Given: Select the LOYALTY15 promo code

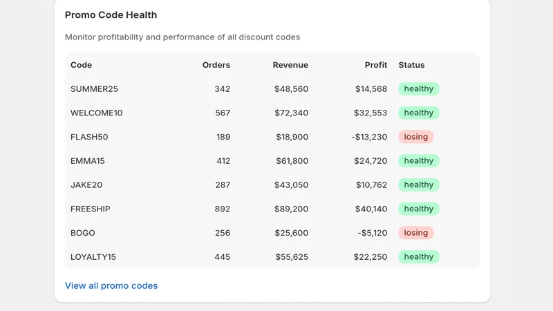Looking at the screenshot, I should click(93, 256).
